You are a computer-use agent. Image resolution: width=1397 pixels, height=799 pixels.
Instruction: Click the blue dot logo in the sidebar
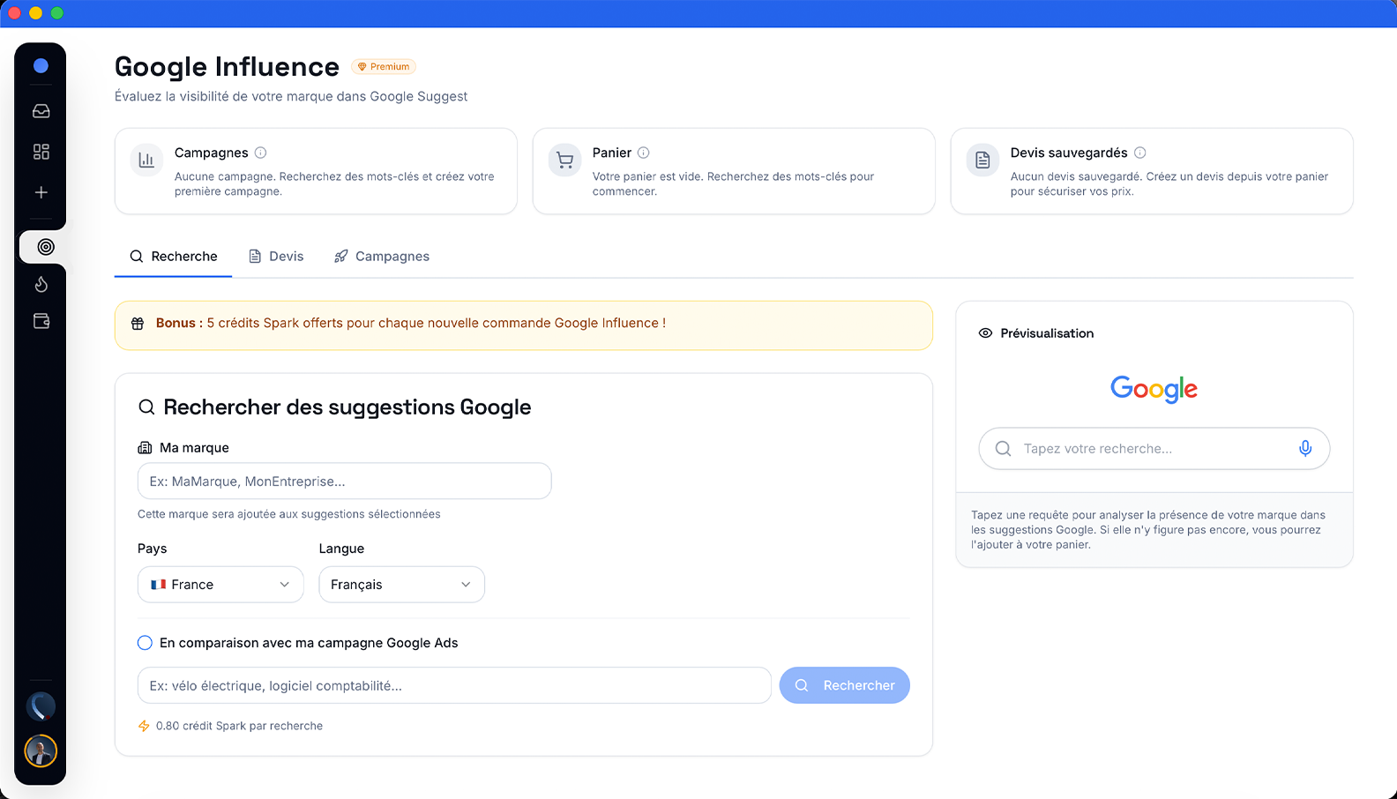point(41,65)
